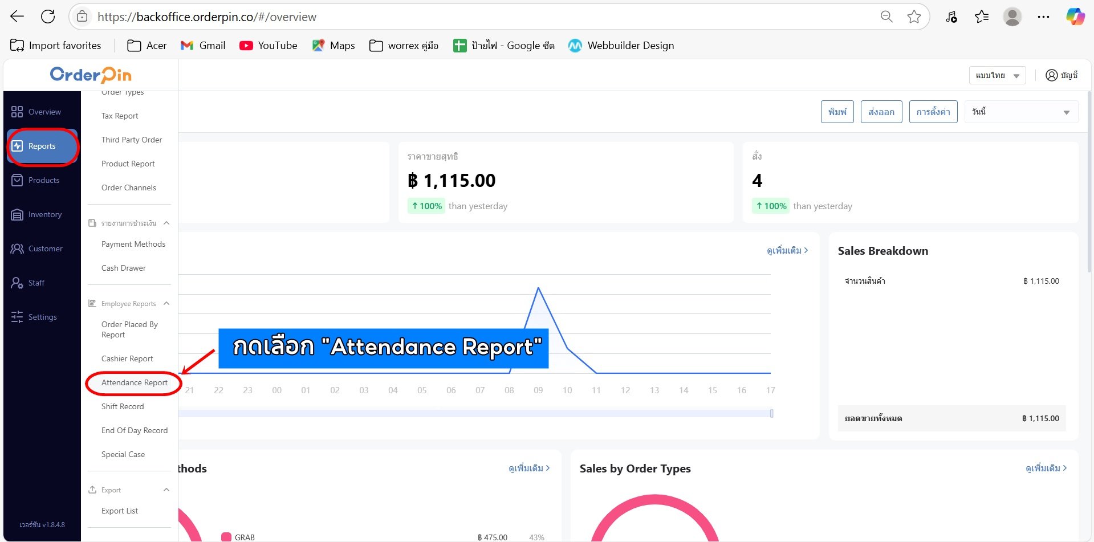Screen dimensions: 1094x542
Task: Select Attendance Report
Action: tap(135, 382)
